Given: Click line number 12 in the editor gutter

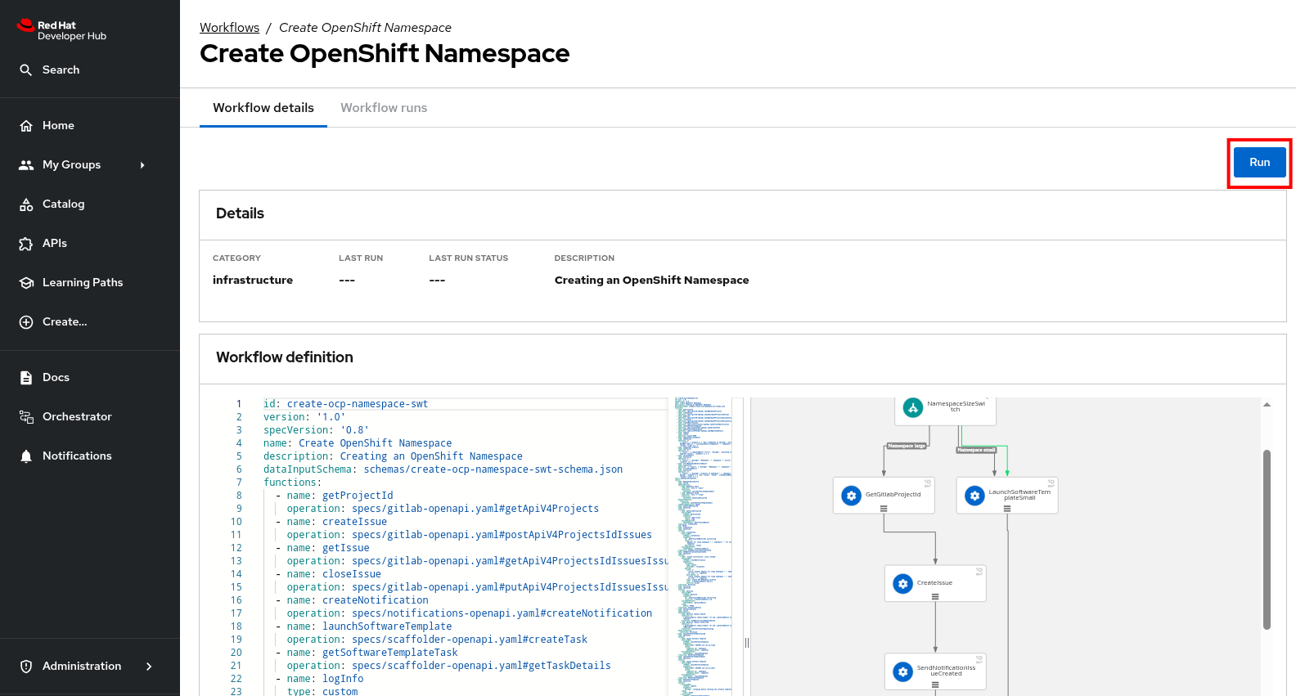Looking at the screenshot, I should coord(236,548).
